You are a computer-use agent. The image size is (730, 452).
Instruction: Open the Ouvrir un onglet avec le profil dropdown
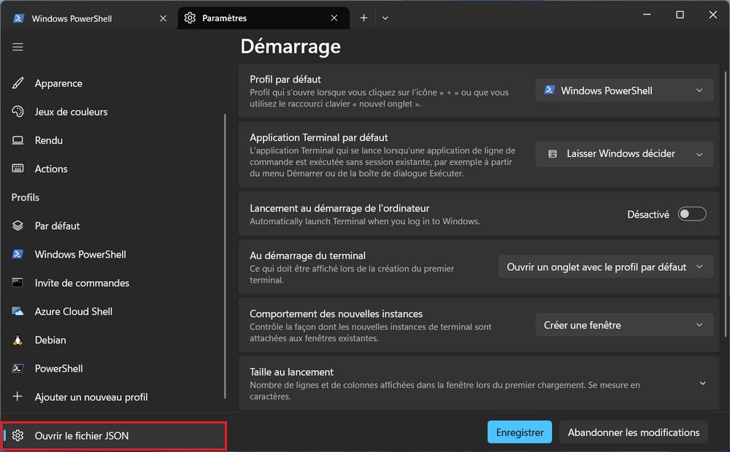(x=606, y=267)
